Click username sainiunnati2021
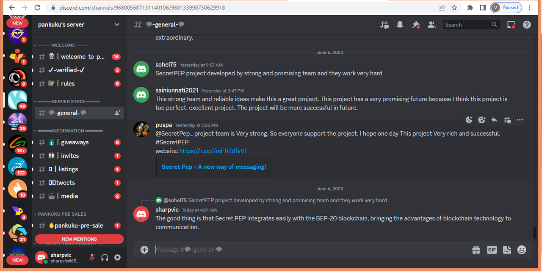 click(x=177, y=91)
